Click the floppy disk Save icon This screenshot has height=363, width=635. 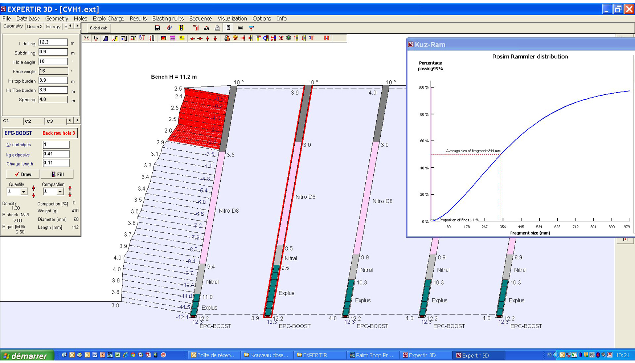click(x=157, y=28)
